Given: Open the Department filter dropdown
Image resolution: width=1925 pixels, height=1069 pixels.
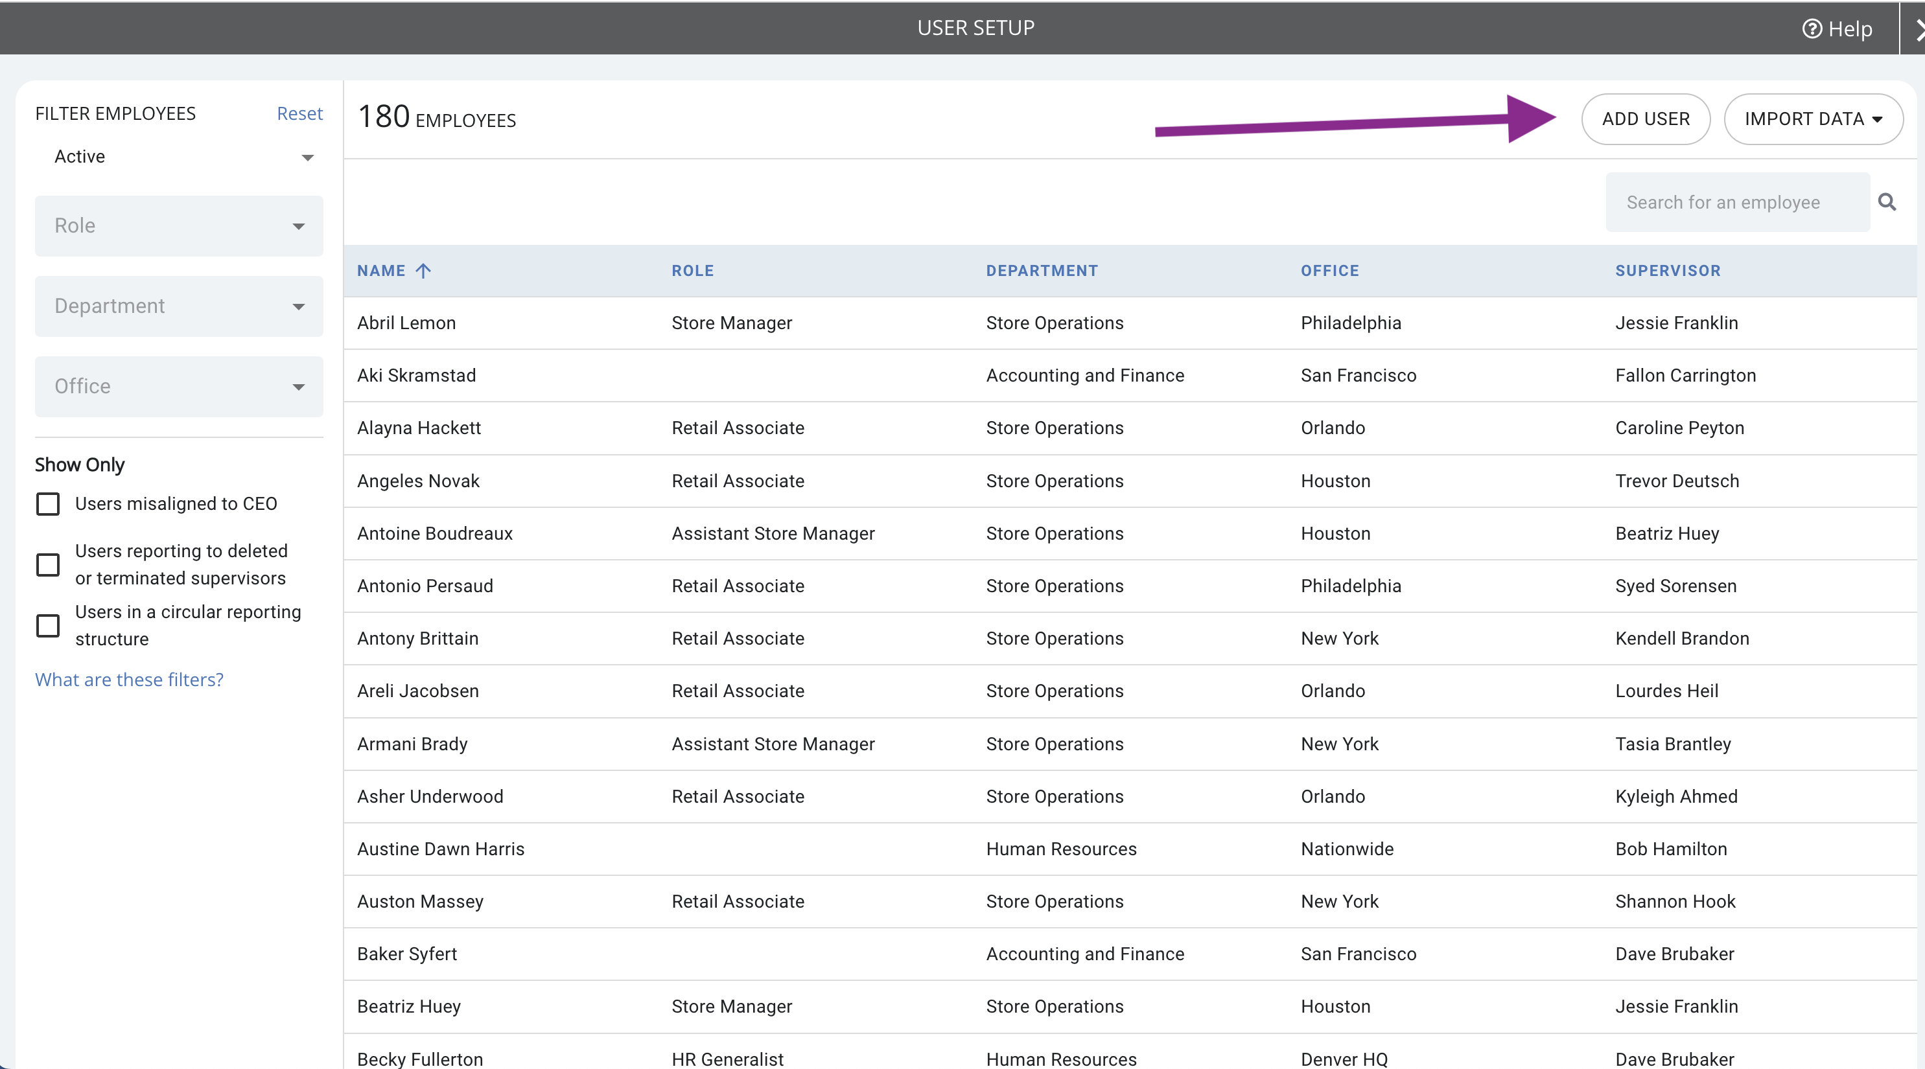Looking at the screenshot, I should click(x=180, y=306).
